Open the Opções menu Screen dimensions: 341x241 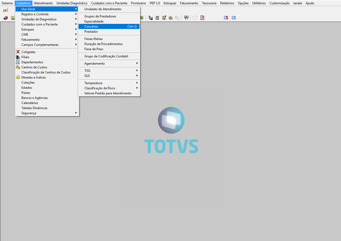tap(243, 3)
